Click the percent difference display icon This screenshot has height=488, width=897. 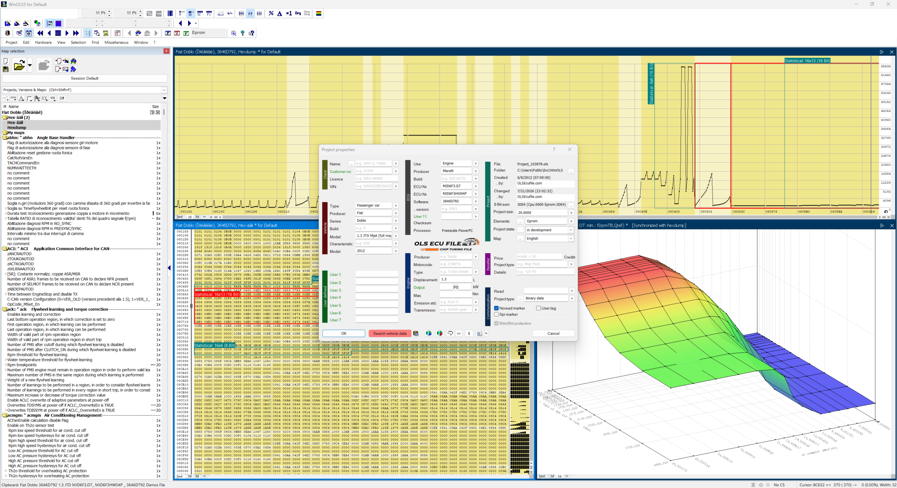(271, 13)
